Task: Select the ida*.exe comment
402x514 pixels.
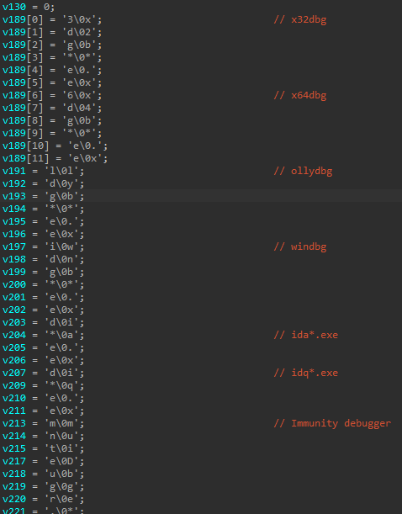Action: tap(306, 335)
